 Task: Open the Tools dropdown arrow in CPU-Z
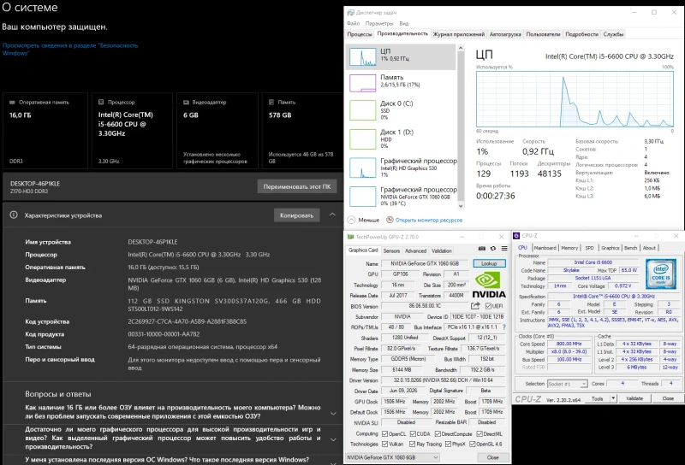[613, 398]
